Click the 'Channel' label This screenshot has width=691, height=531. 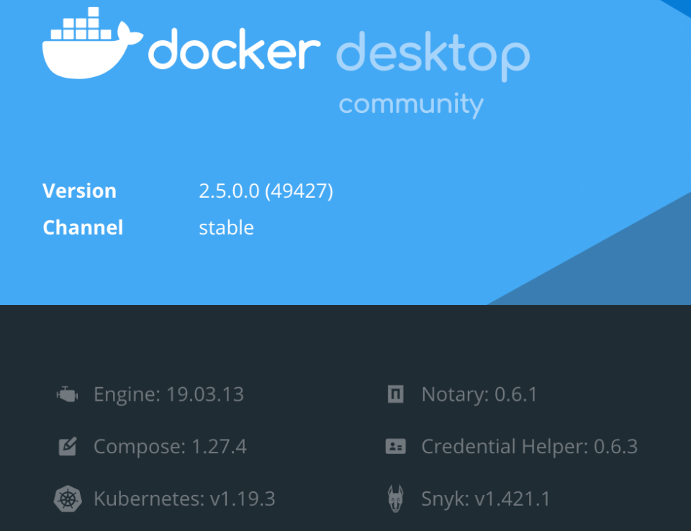pos(83,228)
